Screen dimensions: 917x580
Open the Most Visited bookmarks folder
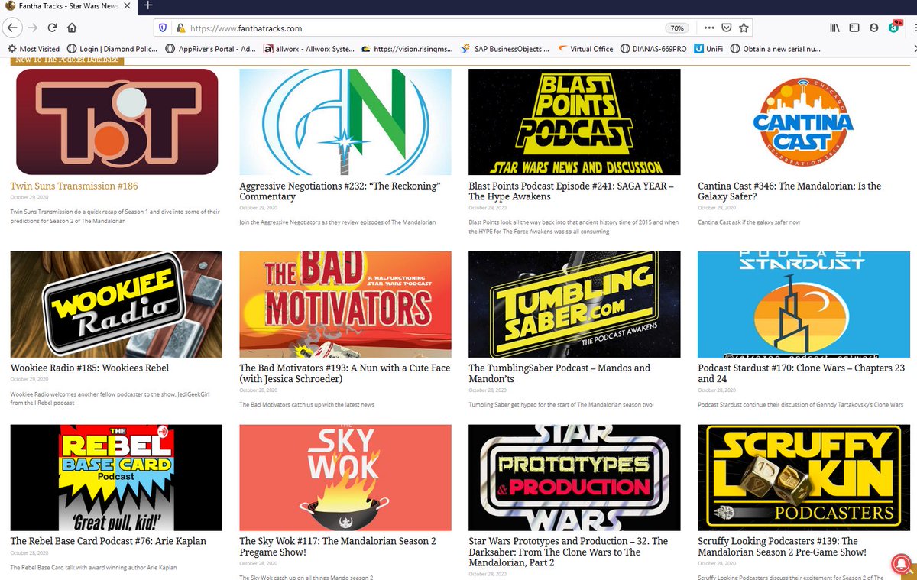(33, 49)
